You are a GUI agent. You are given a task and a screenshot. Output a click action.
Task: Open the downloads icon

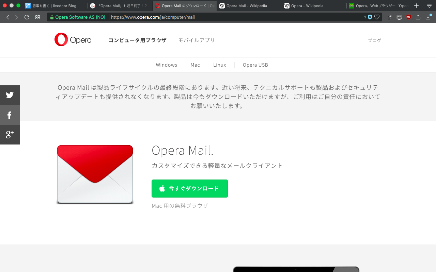pyautogui.click(x=429, y=17)
